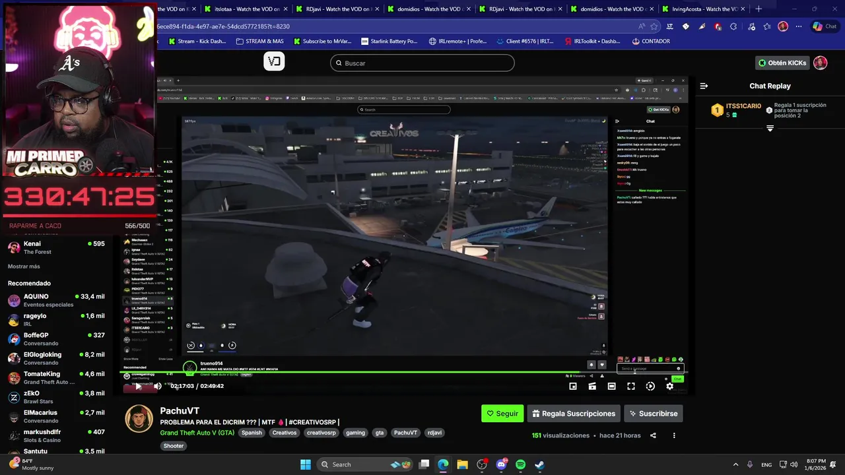This screenshot has height=475, width=845.
Task: Open Edge Settings and more menu
Action: pos(799,26)
